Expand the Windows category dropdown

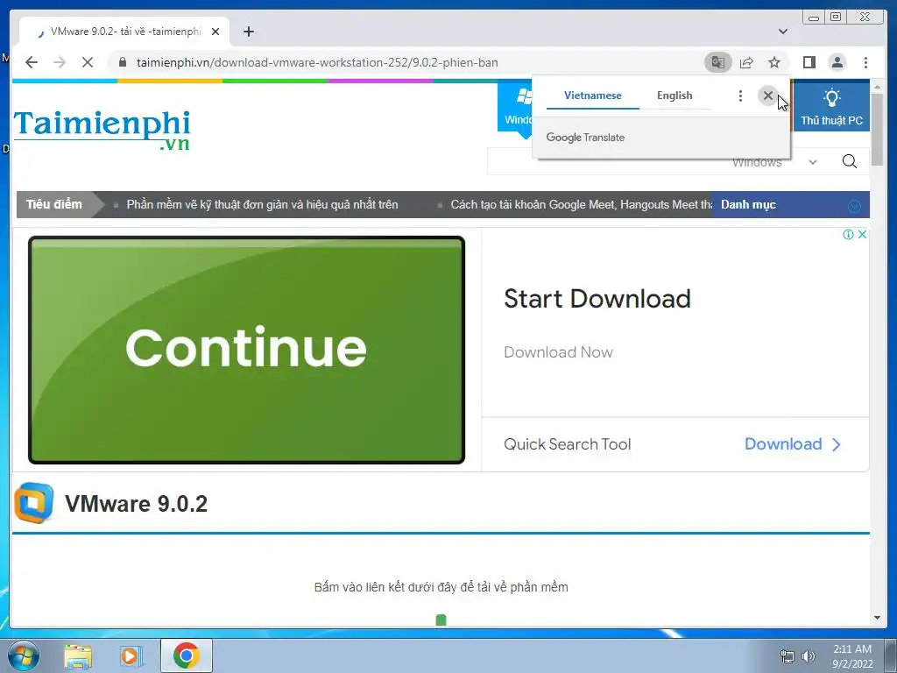pos(812,162)
